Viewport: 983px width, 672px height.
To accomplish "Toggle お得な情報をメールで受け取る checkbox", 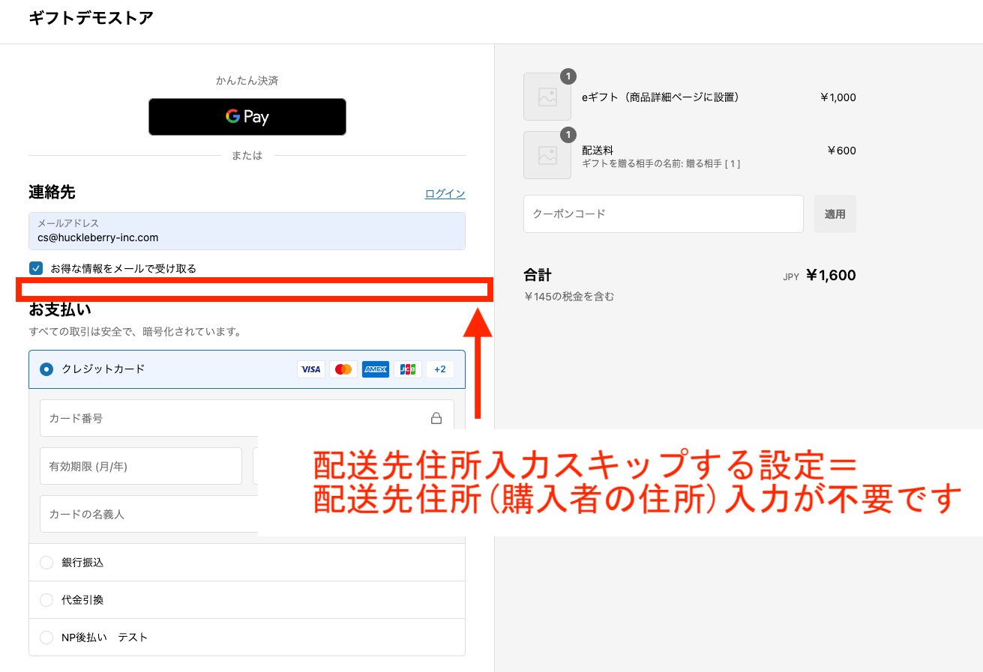I will [36, 268].
